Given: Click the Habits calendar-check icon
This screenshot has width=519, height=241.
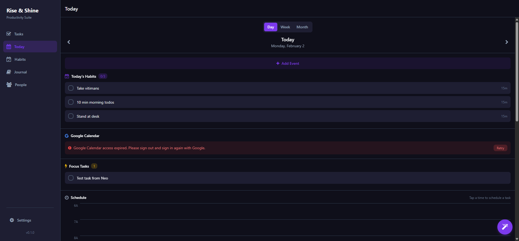Looking at the screenshot, I should pyautogui.click(x=9, y=59).
